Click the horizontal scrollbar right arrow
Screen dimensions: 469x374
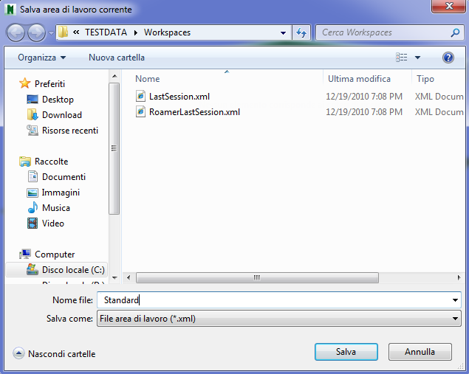459,277
